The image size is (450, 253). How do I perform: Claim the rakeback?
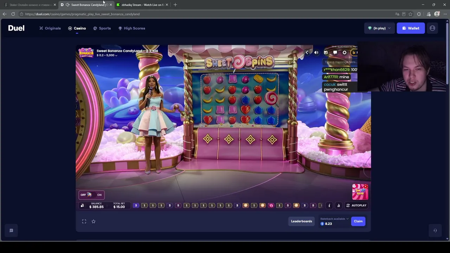[358, 221]
